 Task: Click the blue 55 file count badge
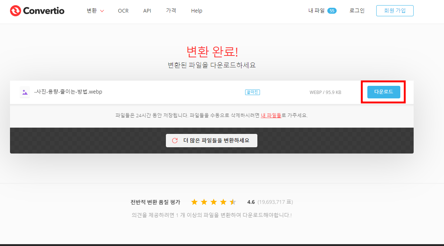tap(333, 11)
